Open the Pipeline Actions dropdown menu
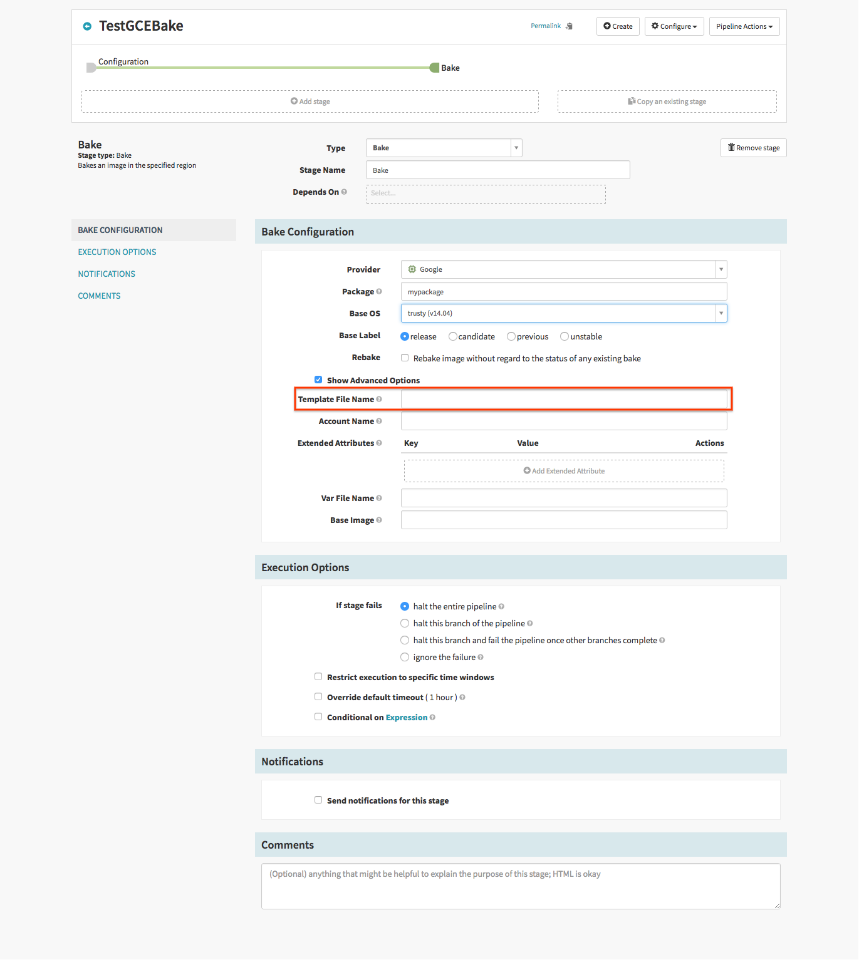This screenshot has width=859, height=962. [744, 26]
